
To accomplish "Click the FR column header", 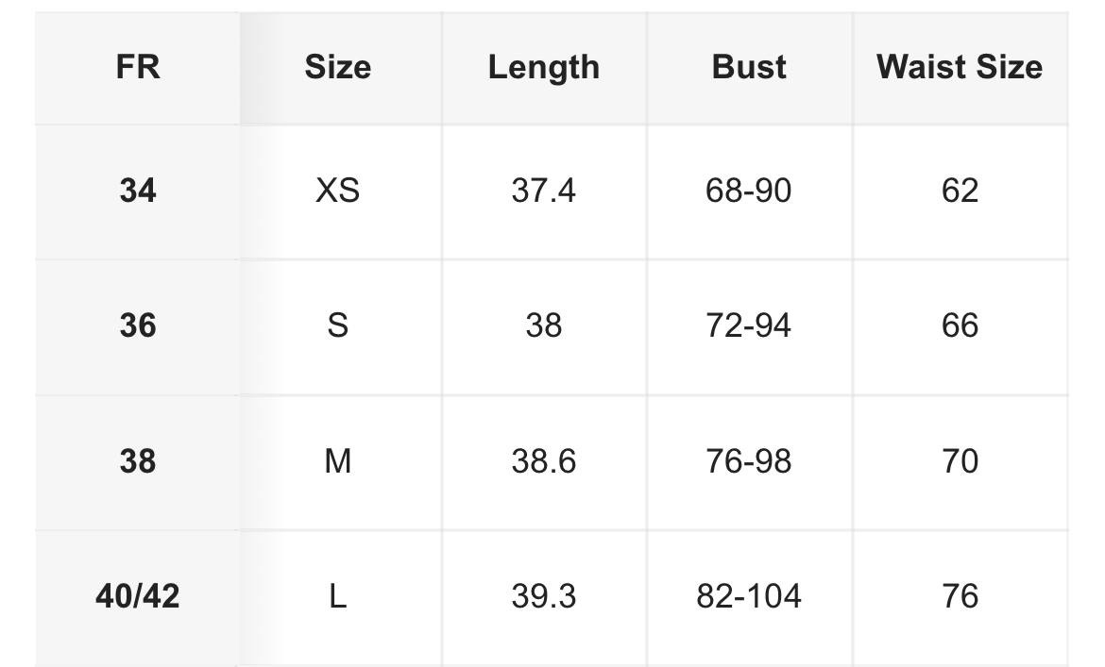I will pos(138,68).
